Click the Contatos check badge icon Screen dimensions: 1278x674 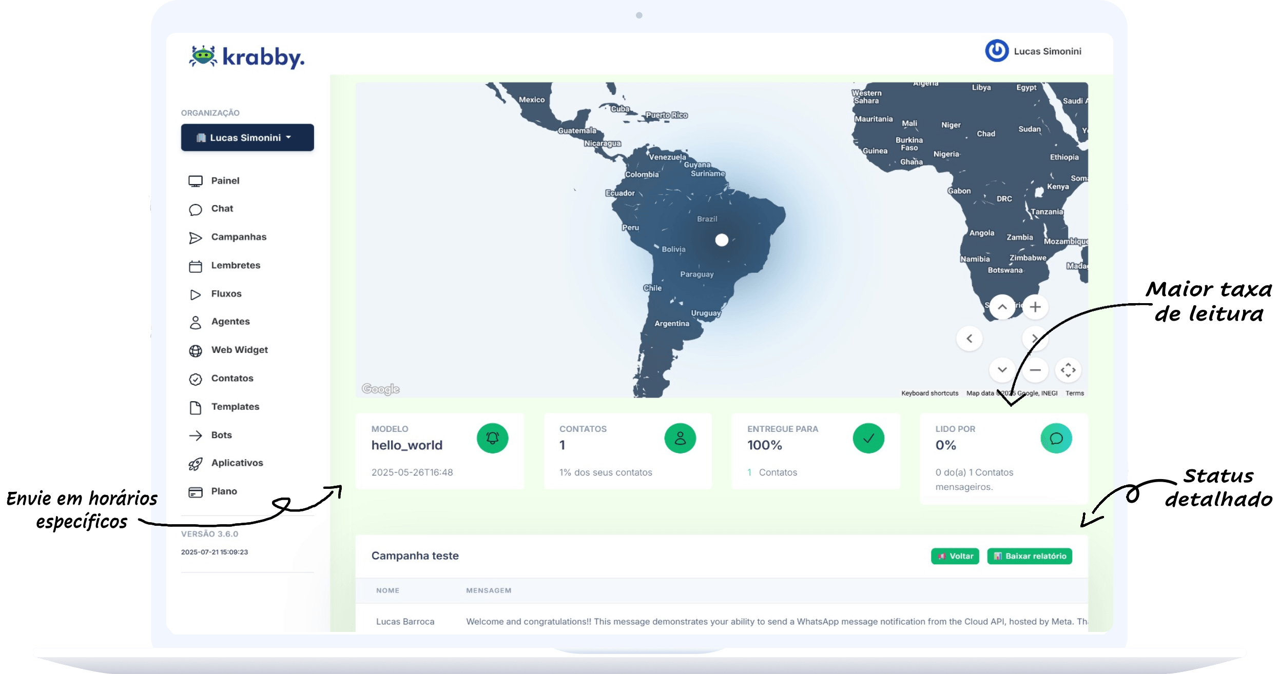click(196, 379)
